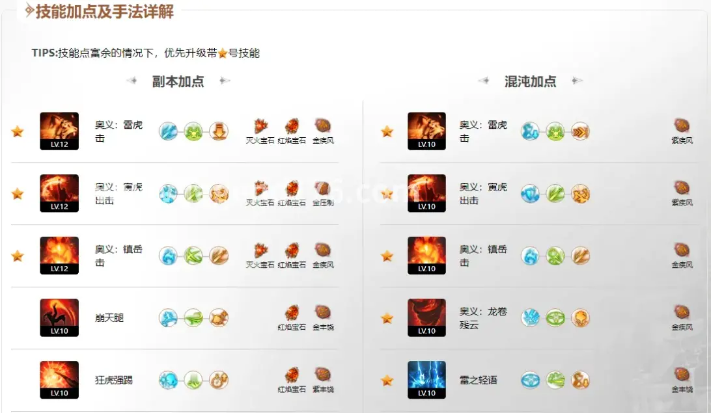Click the 金压制 rune in 寅虎出击 row
Screen dimensions: 711x413
coord(323,193)
